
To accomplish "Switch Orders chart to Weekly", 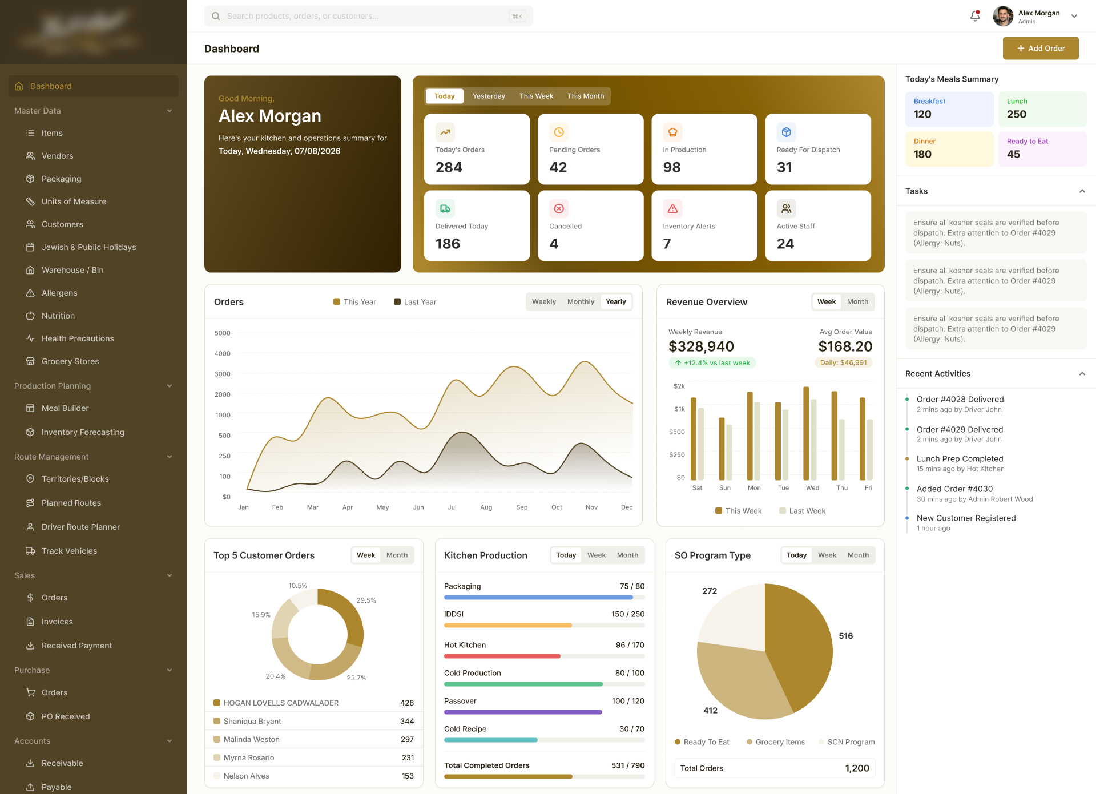I will pos(543,301).
